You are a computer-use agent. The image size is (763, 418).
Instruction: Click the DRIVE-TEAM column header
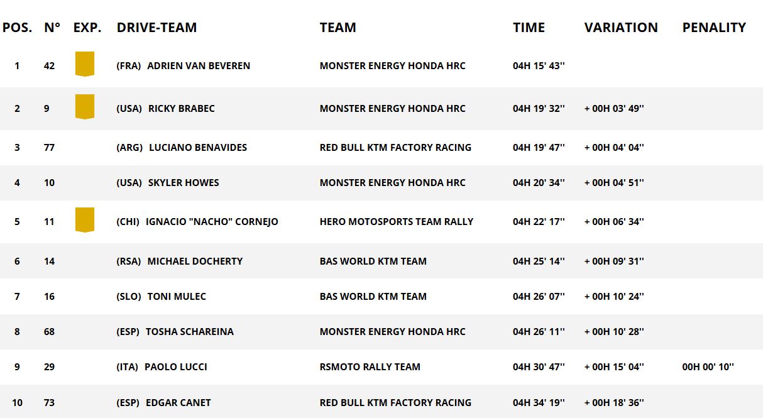coord(156,28)
